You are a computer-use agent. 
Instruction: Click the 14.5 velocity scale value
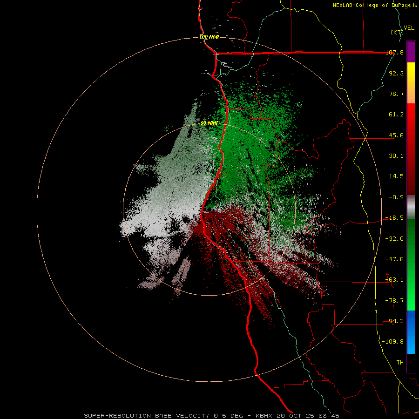point(396,176)
